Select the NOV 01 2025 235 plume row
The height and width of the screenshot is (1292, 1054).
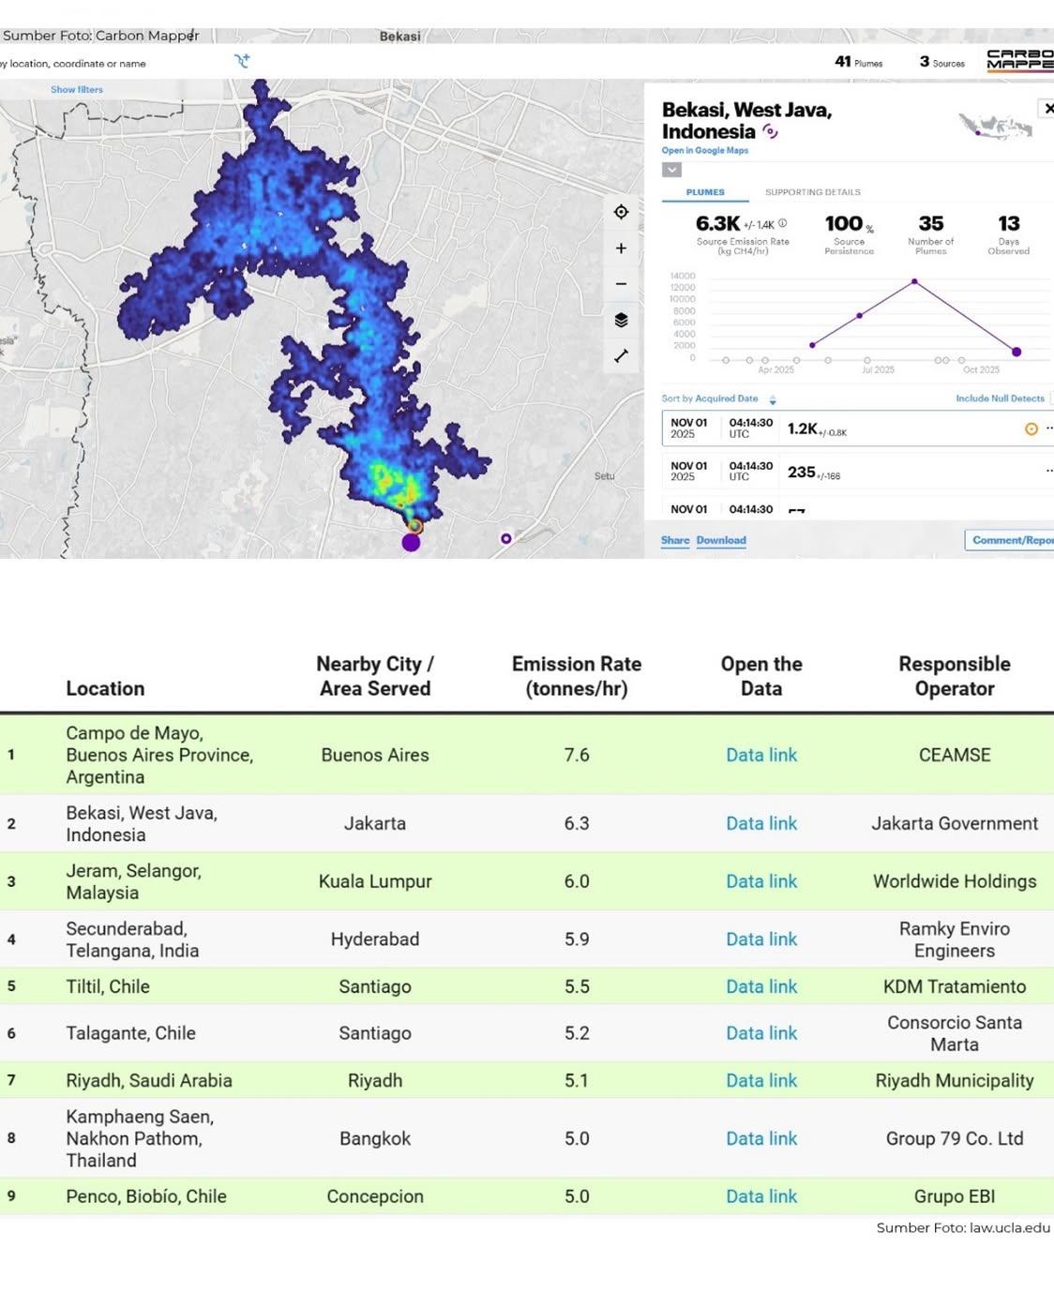[857, 471]
